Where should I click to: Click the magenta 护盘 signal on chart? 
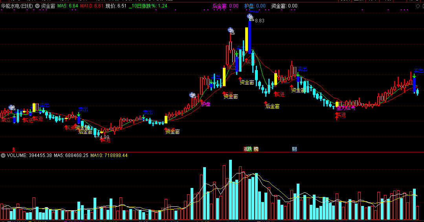coord(206,105)
